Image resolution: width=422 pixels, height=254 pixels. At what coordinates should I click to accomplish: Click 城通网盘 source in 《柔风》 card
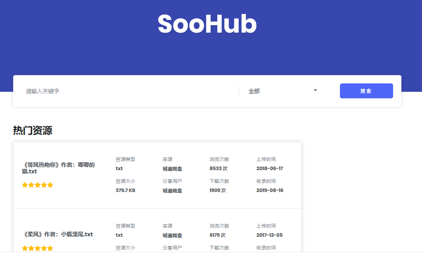tap(172, 235)
